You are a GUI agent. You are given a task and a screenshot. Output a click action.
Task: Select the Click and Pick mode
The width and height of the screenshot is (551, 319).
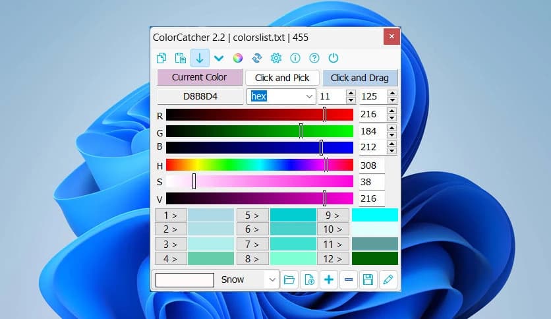pos(282,78)
